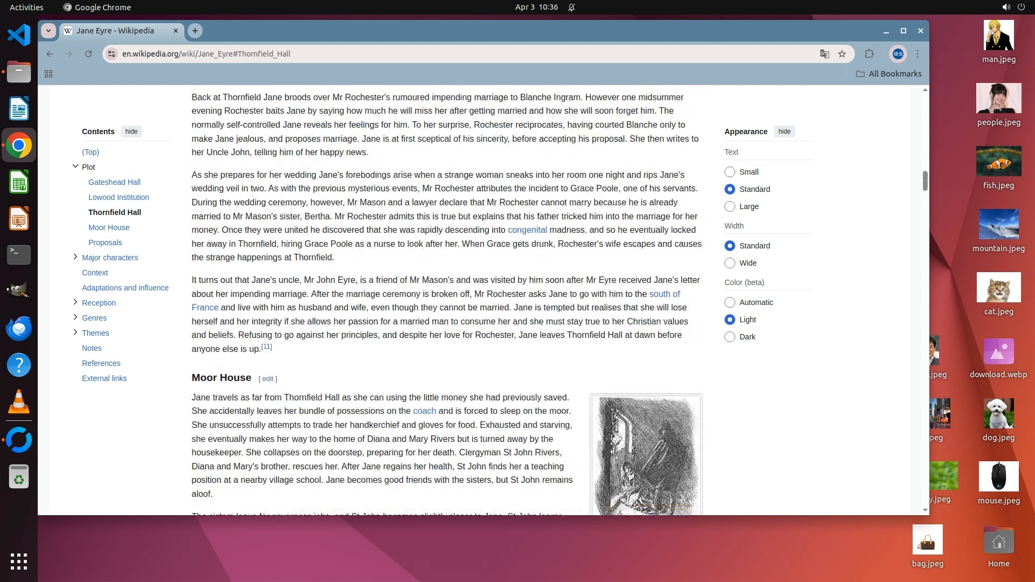Screen dimensions: 1035x582
Task: Expand Major characters in Contents
Action: pyautogui.click(x=75, y=257)
